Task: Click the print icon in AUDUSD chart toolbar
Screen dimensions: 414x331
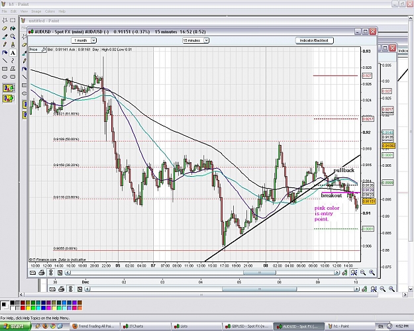Action: coord(42,272)
